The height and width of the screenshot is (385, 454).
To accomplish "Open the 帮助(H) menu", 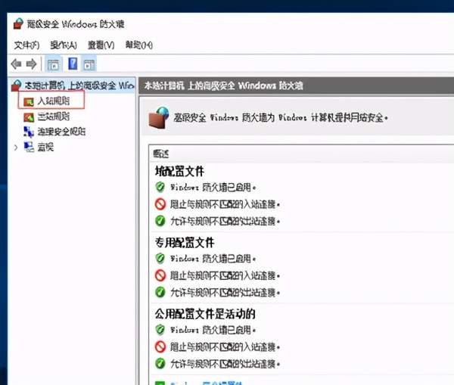I will click(138, 45).
